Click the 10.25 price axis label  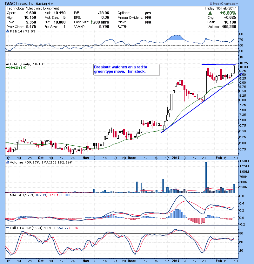(244, 63)
